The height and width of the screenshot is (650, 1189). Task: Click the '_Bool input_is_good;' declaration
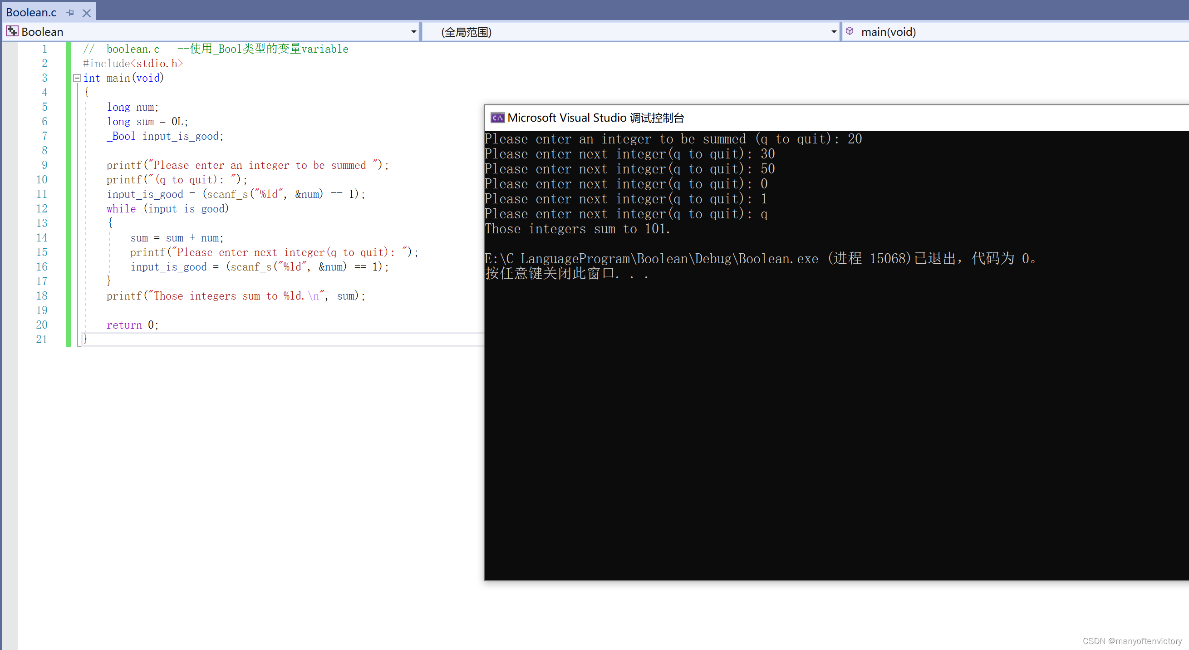click(x=165, y=136)
